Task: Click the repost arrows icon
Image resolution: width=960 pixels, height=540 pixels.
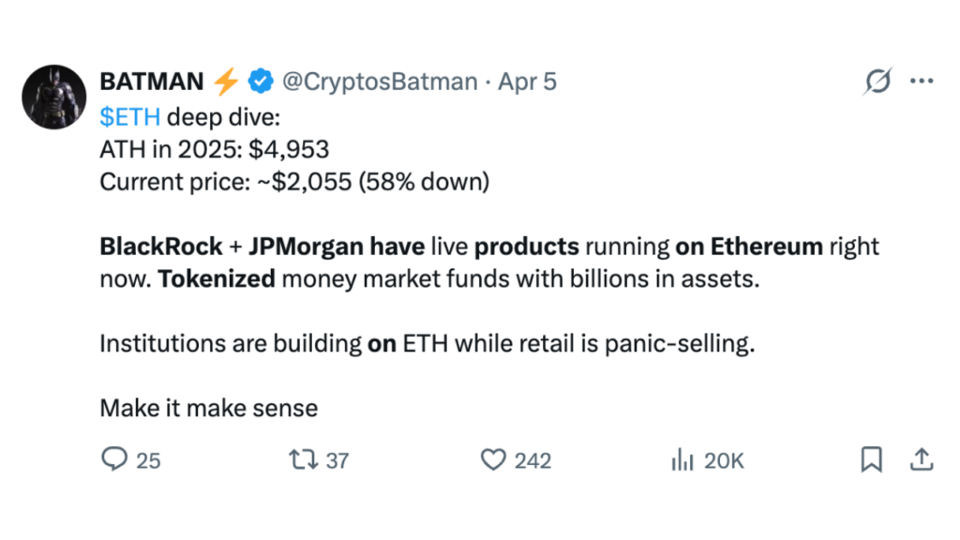Action: point(304,460)
